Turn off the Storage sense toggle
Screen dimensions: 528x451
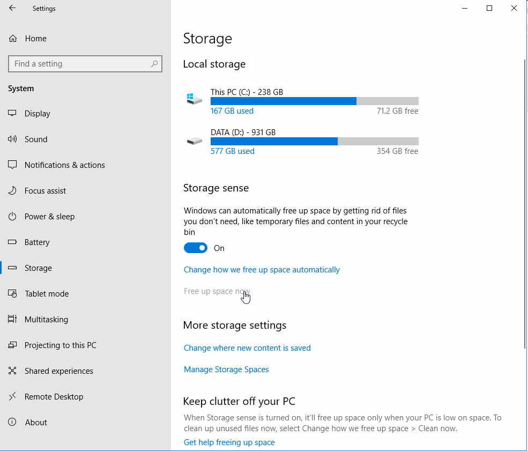click(x=196, y=248)
